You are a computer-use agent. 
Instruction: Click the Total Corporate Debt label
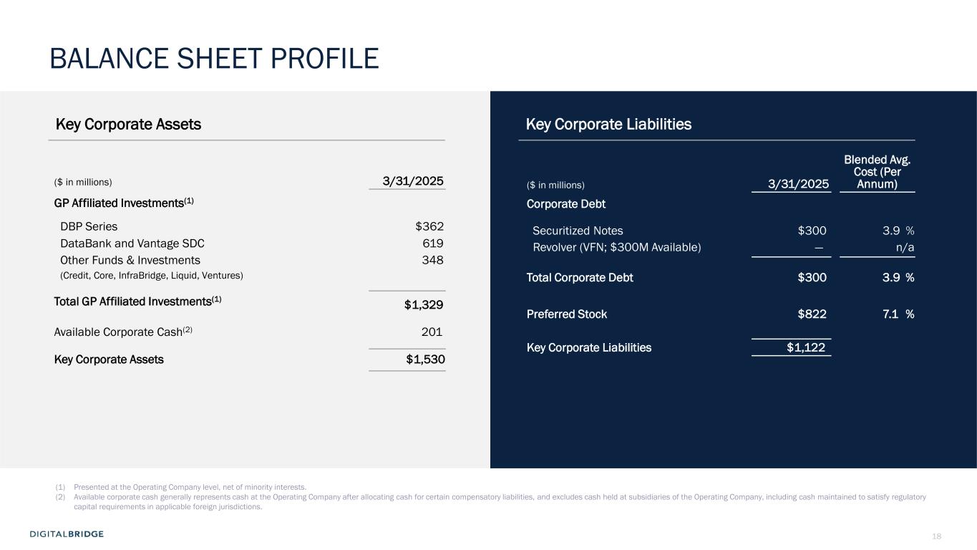pos(580,278)
